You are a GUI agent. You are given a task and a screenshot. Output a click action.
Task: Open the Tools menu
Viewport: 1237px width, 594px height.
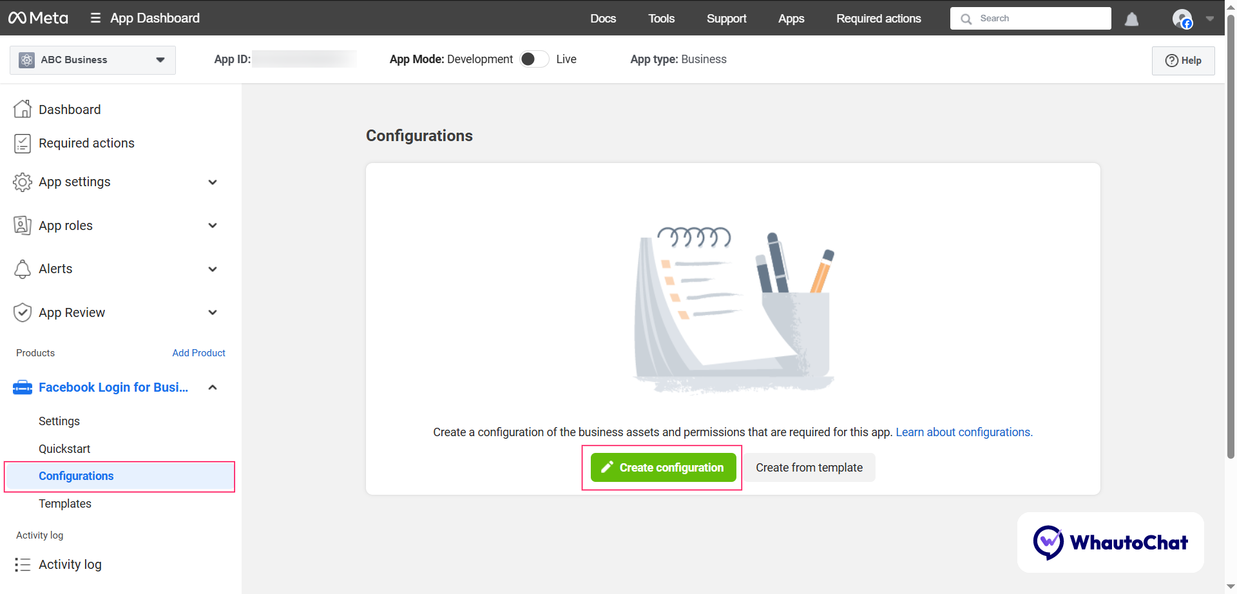pyautogui.click(x=661, y=18)
